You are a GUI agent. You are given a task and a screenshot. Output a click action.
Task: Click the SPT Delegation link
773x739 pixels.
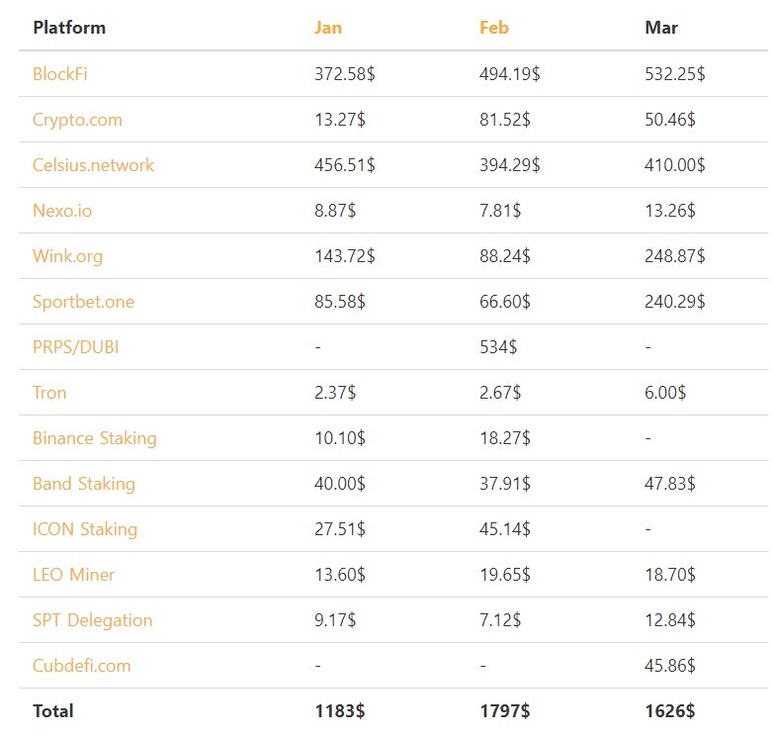tap(93, 620)
